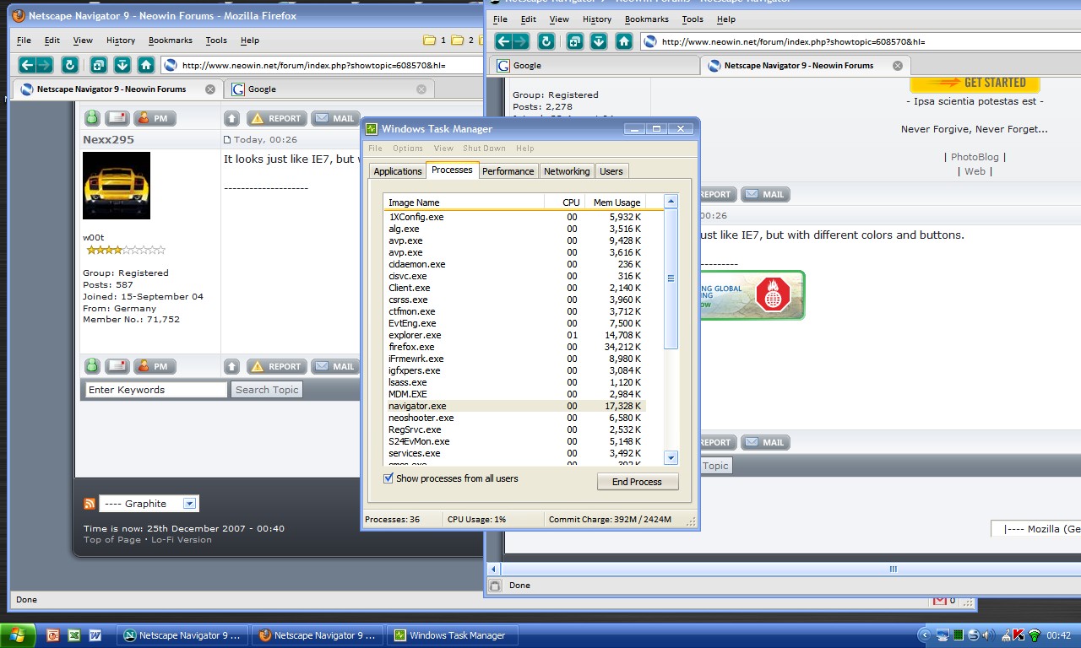Open the Excel quick launch icon

73,635
